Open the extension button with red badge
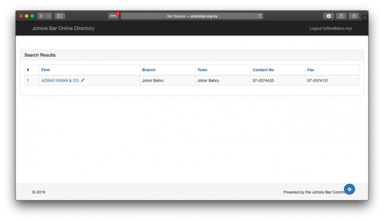This screenshot has width=384, height=221. 113,16
